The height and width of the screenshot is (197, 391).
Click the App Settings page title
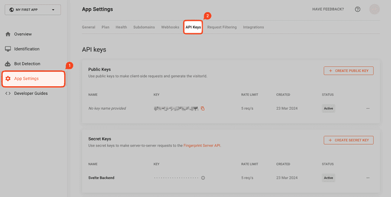[97, 9]
